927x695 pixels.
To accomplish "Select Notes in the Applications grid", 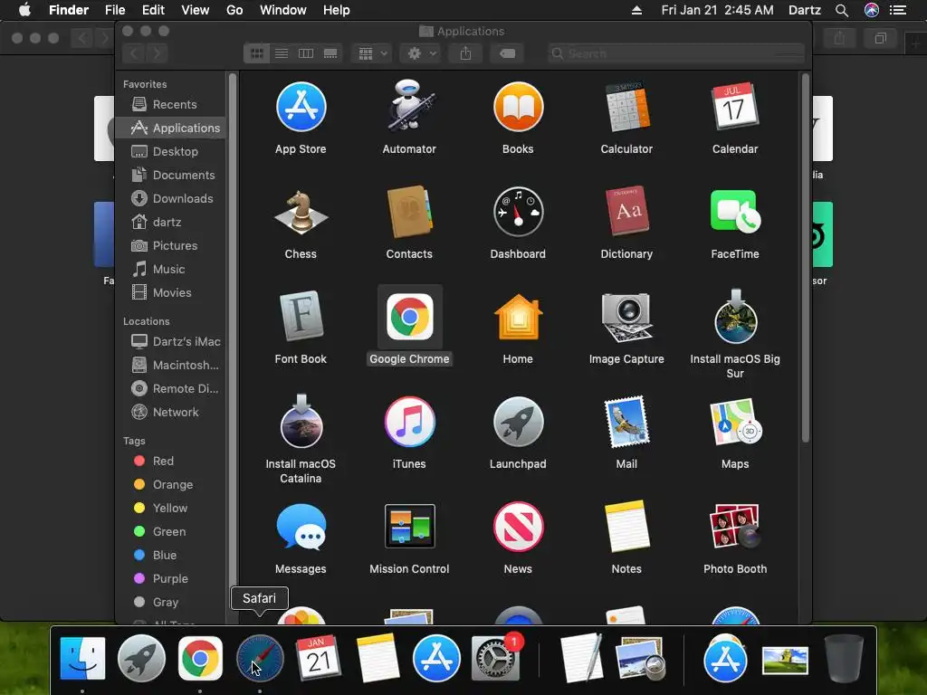I will coord(626,526).
